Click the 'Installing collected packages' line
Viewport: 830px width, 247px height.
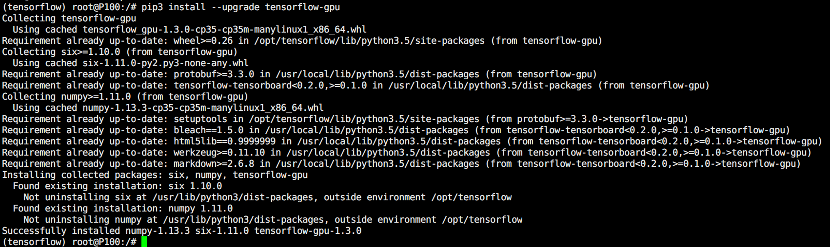pos(155,175)
